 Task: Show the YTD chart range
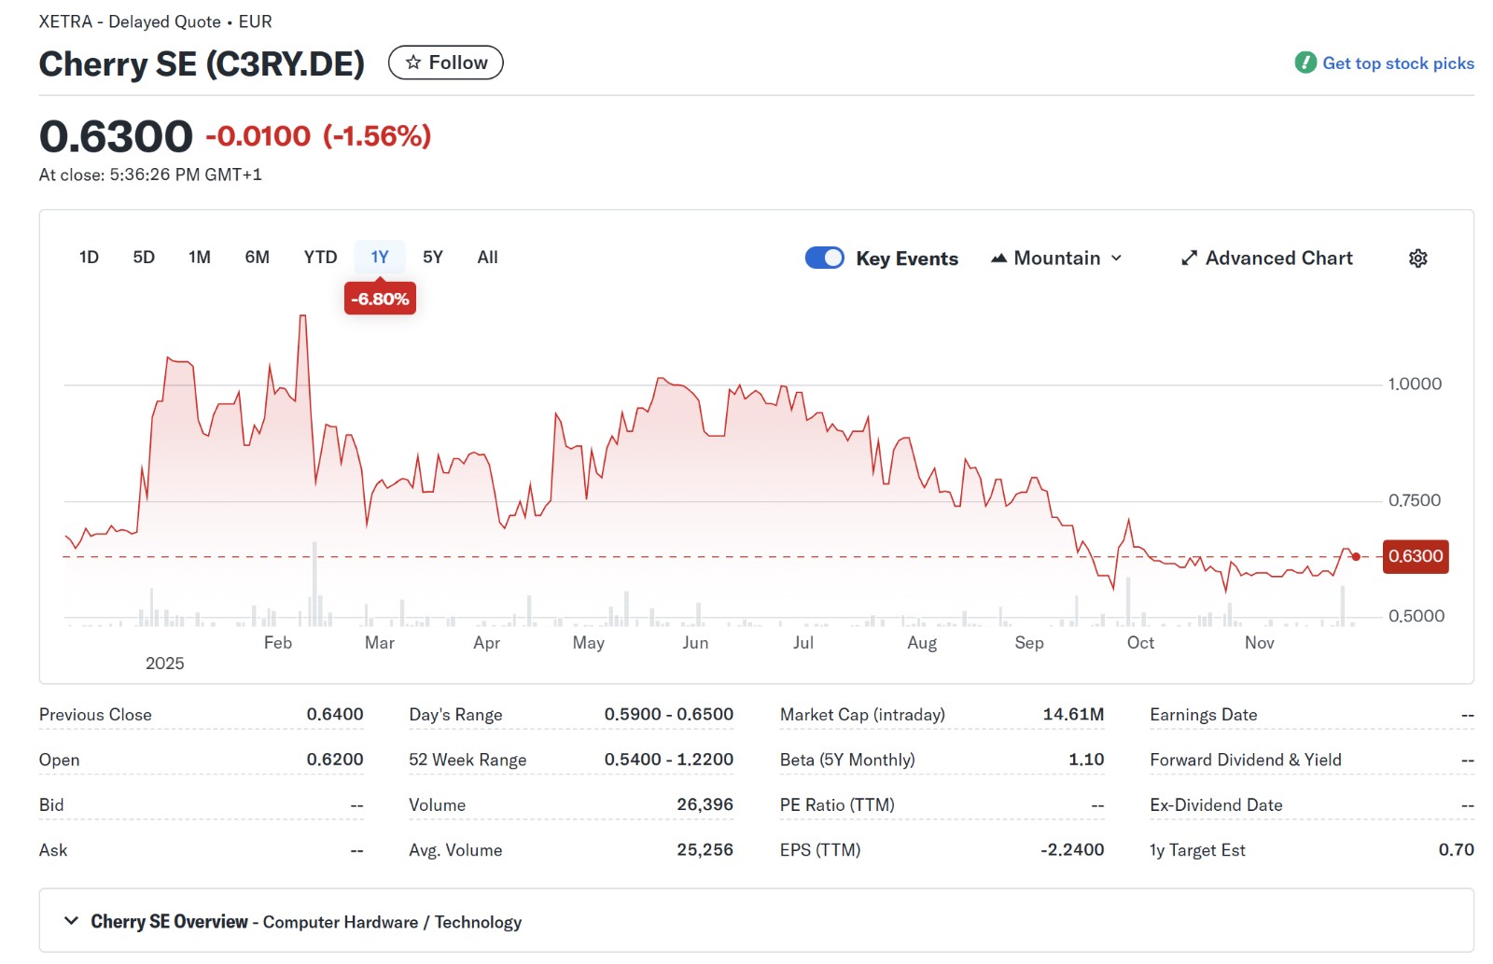point(320,258)
